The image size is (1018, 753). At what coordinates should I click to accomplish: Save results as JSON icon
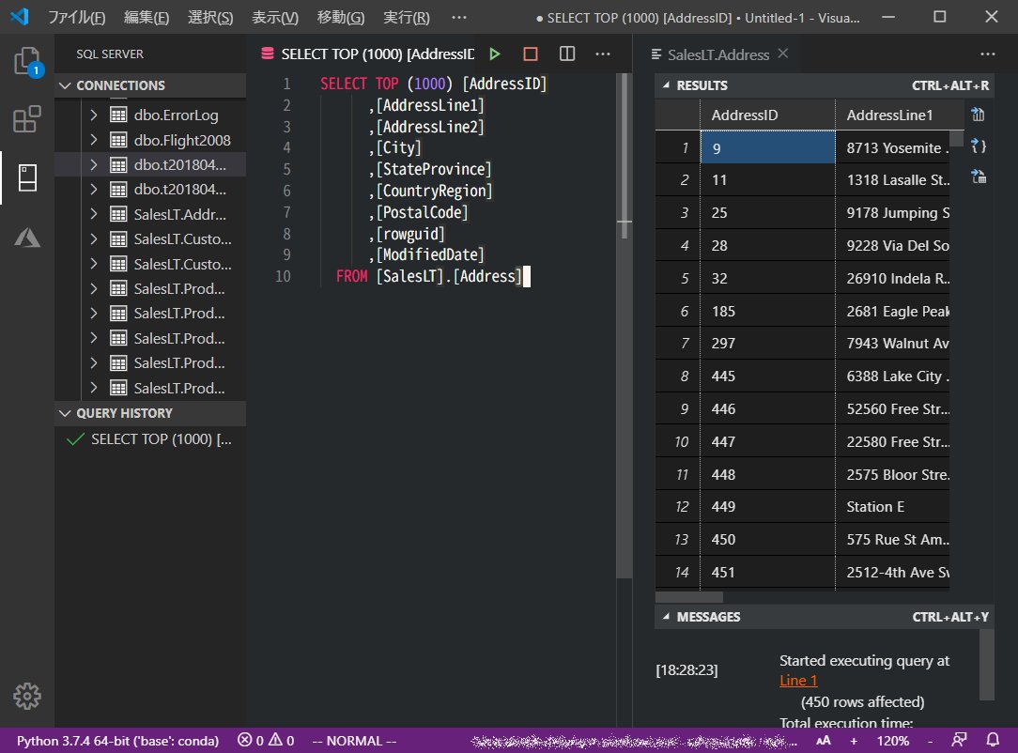tap(978, 146)
